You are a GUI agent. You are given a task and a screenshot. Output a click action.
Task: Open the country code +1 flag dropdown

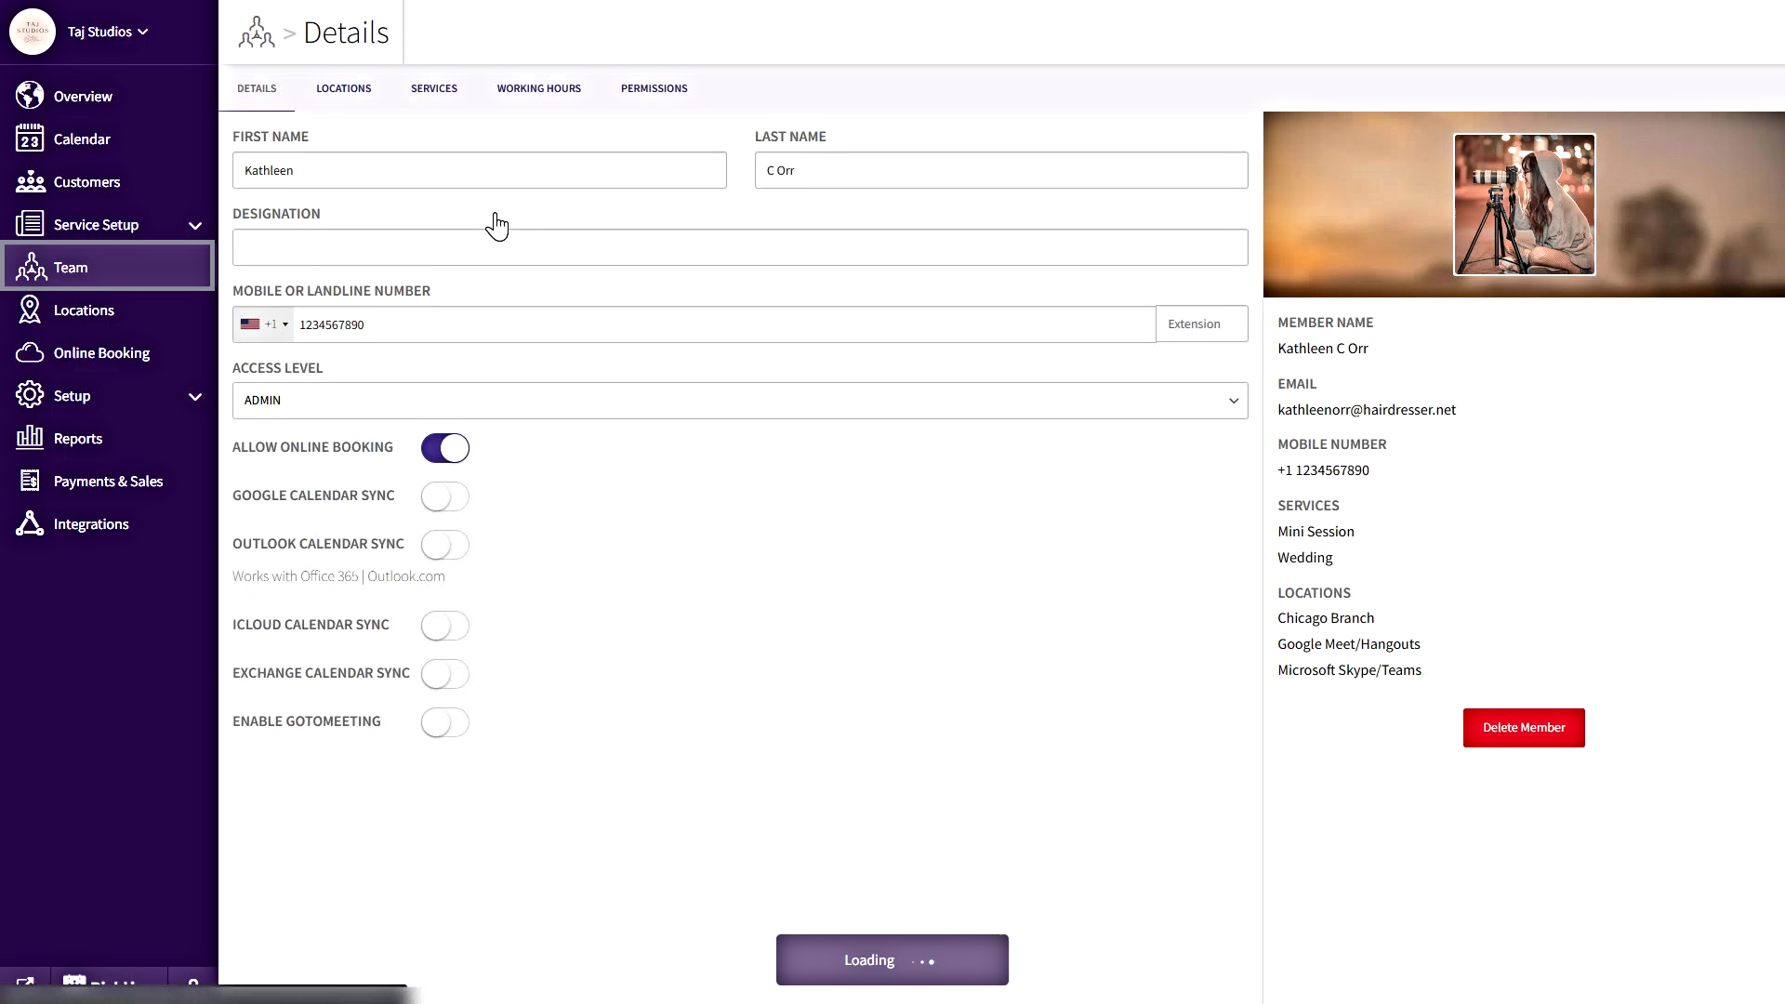[264, 324]
